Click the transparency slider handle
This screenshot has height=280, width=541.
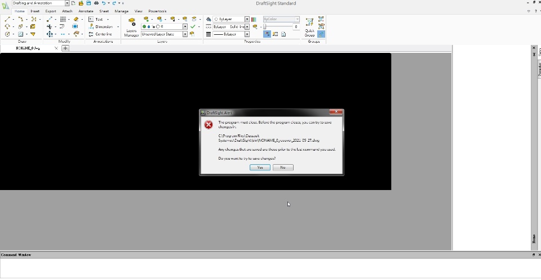[265, 26]
